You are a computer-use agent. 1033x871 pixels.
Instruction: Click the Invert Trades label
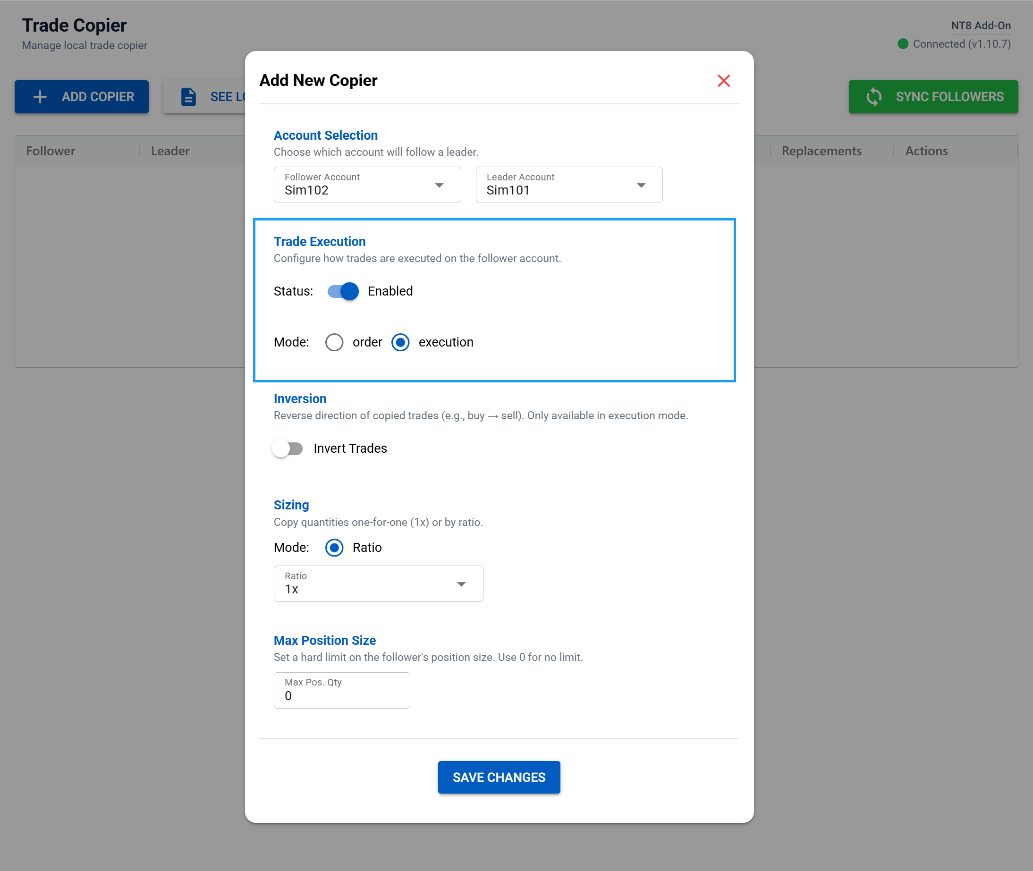click(x=350, y=448)
